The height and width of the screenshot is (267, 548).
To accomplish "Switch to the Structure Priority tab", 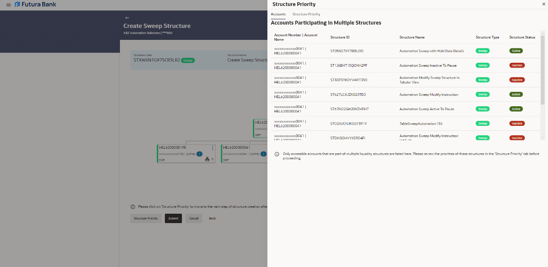I will pos(306,14).
